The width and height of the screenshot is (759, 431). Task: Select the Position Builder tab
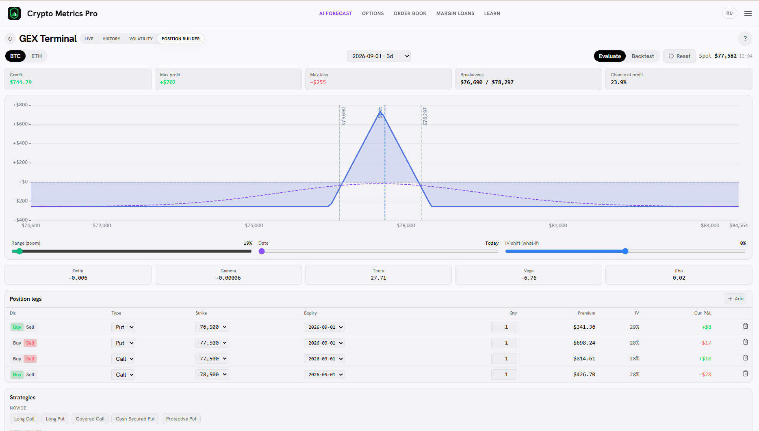pyautogui.click(x=181, y=39)
